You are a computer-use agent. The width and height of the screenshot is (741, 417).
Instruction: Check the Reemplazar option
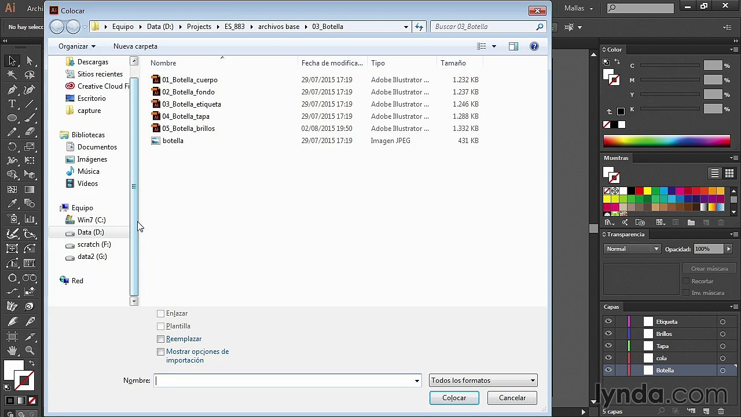click(161, 339)
